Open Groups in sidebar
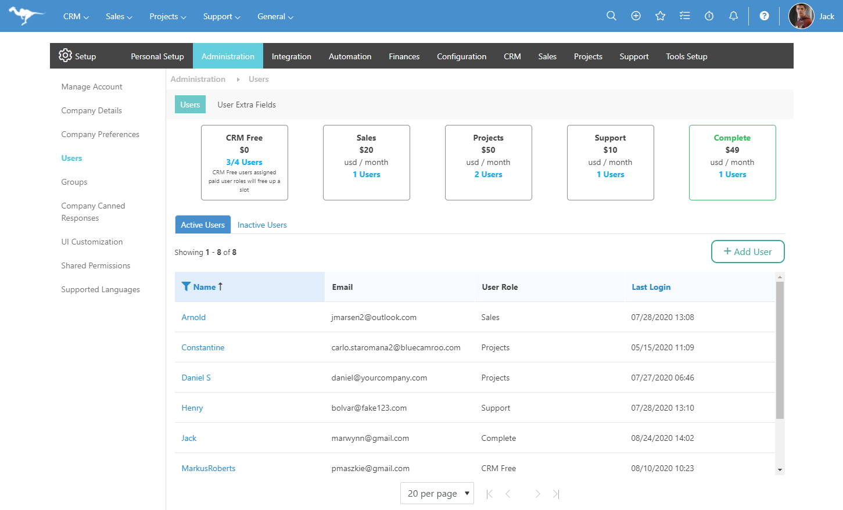Screen dimensions: 843x510 (x=74, y=182)
